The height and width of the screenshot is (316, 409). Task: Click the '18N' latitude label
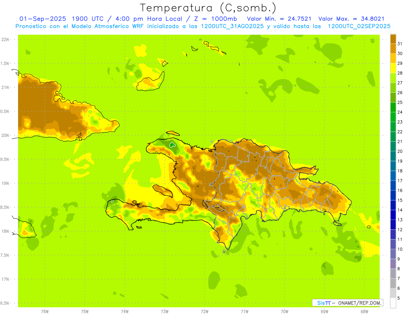[x=6, y=231]
